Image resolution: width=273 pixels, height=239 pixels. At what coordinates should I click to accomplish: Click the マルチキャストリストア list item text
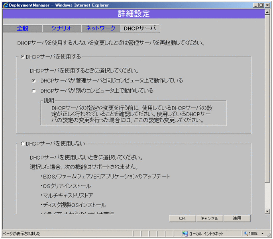(67, 195)
